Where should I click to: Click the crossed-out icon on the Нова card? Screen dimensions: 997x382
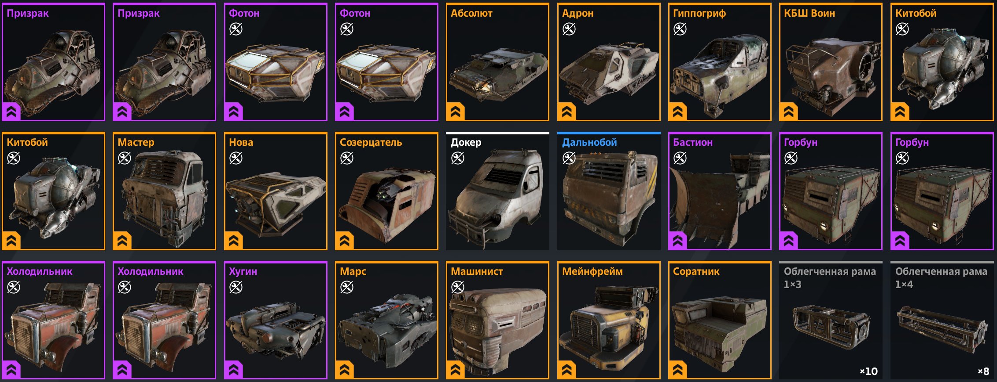[x=235, y=158]
